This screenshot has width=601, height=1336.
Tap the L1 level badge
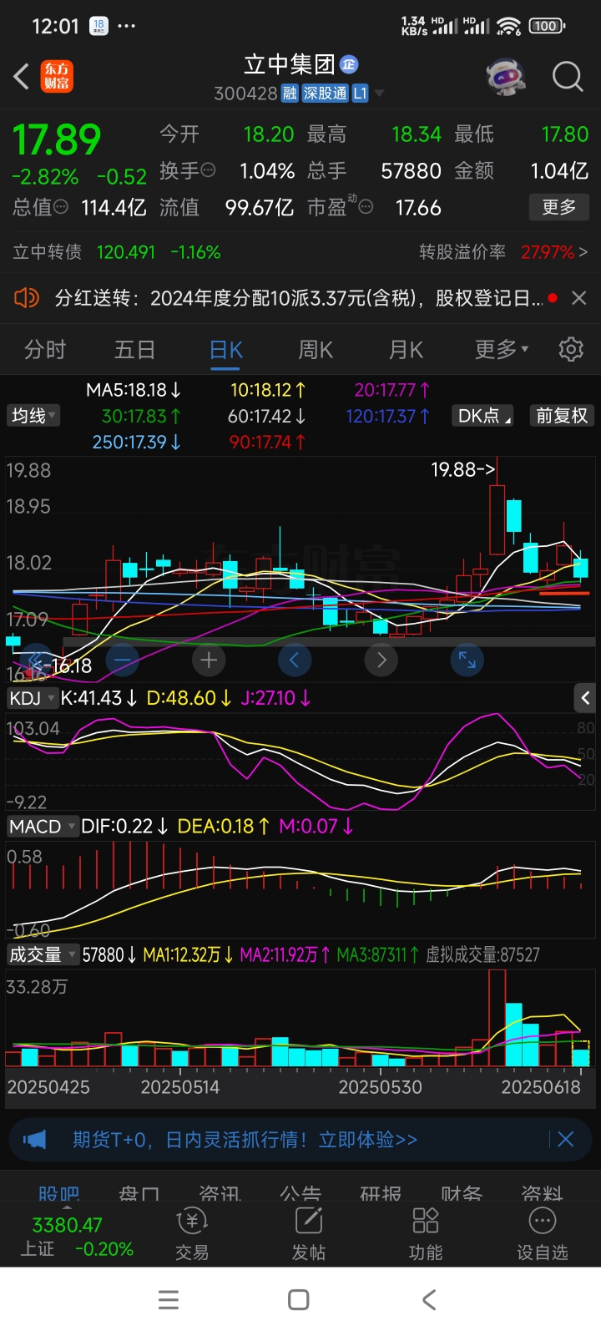[x=360, y=94]
